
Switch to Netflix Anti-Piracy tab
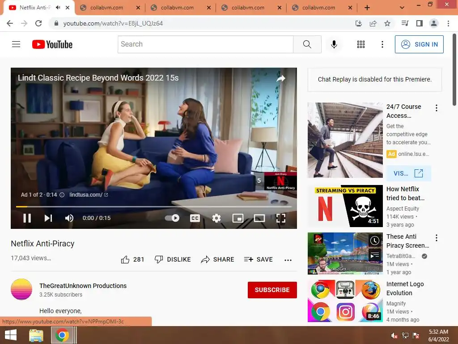[x=35, y=8]
